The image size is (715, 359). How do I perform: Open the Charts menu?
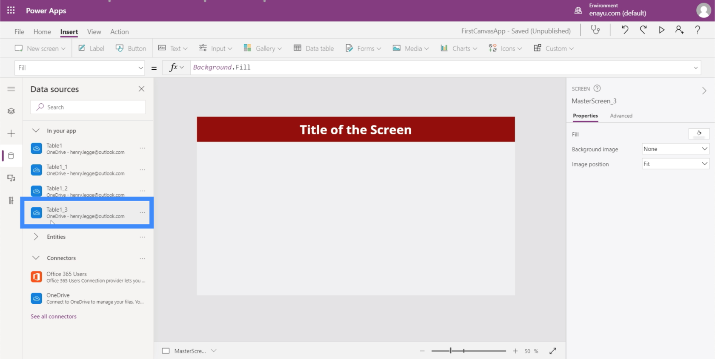point(459,48)
